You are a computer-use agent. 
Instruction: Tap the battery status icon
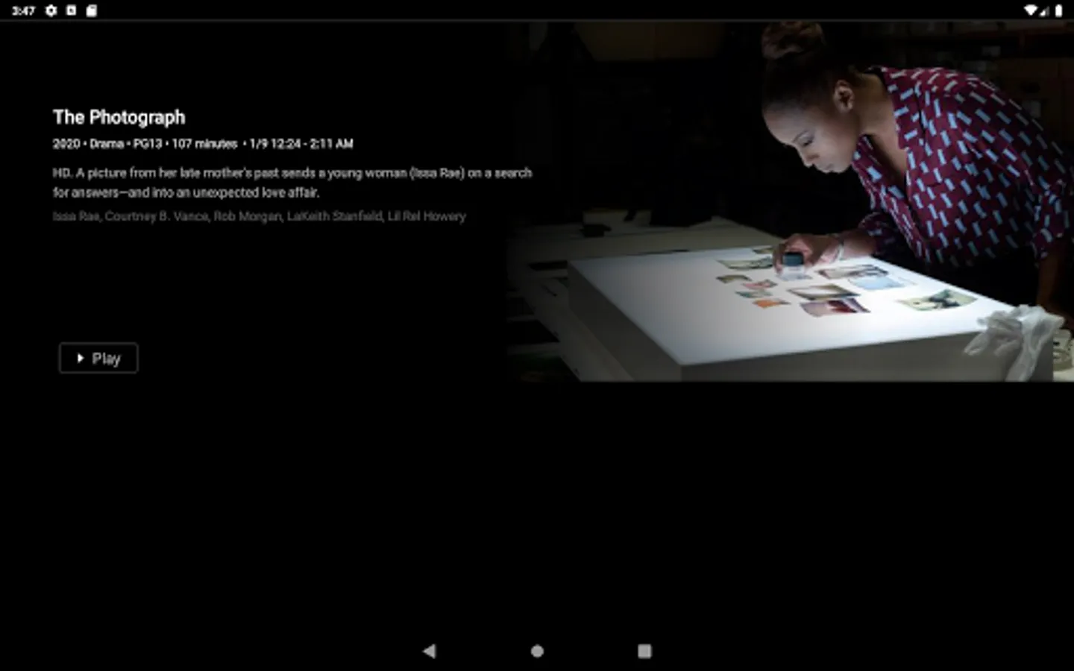pos(1058,10)
